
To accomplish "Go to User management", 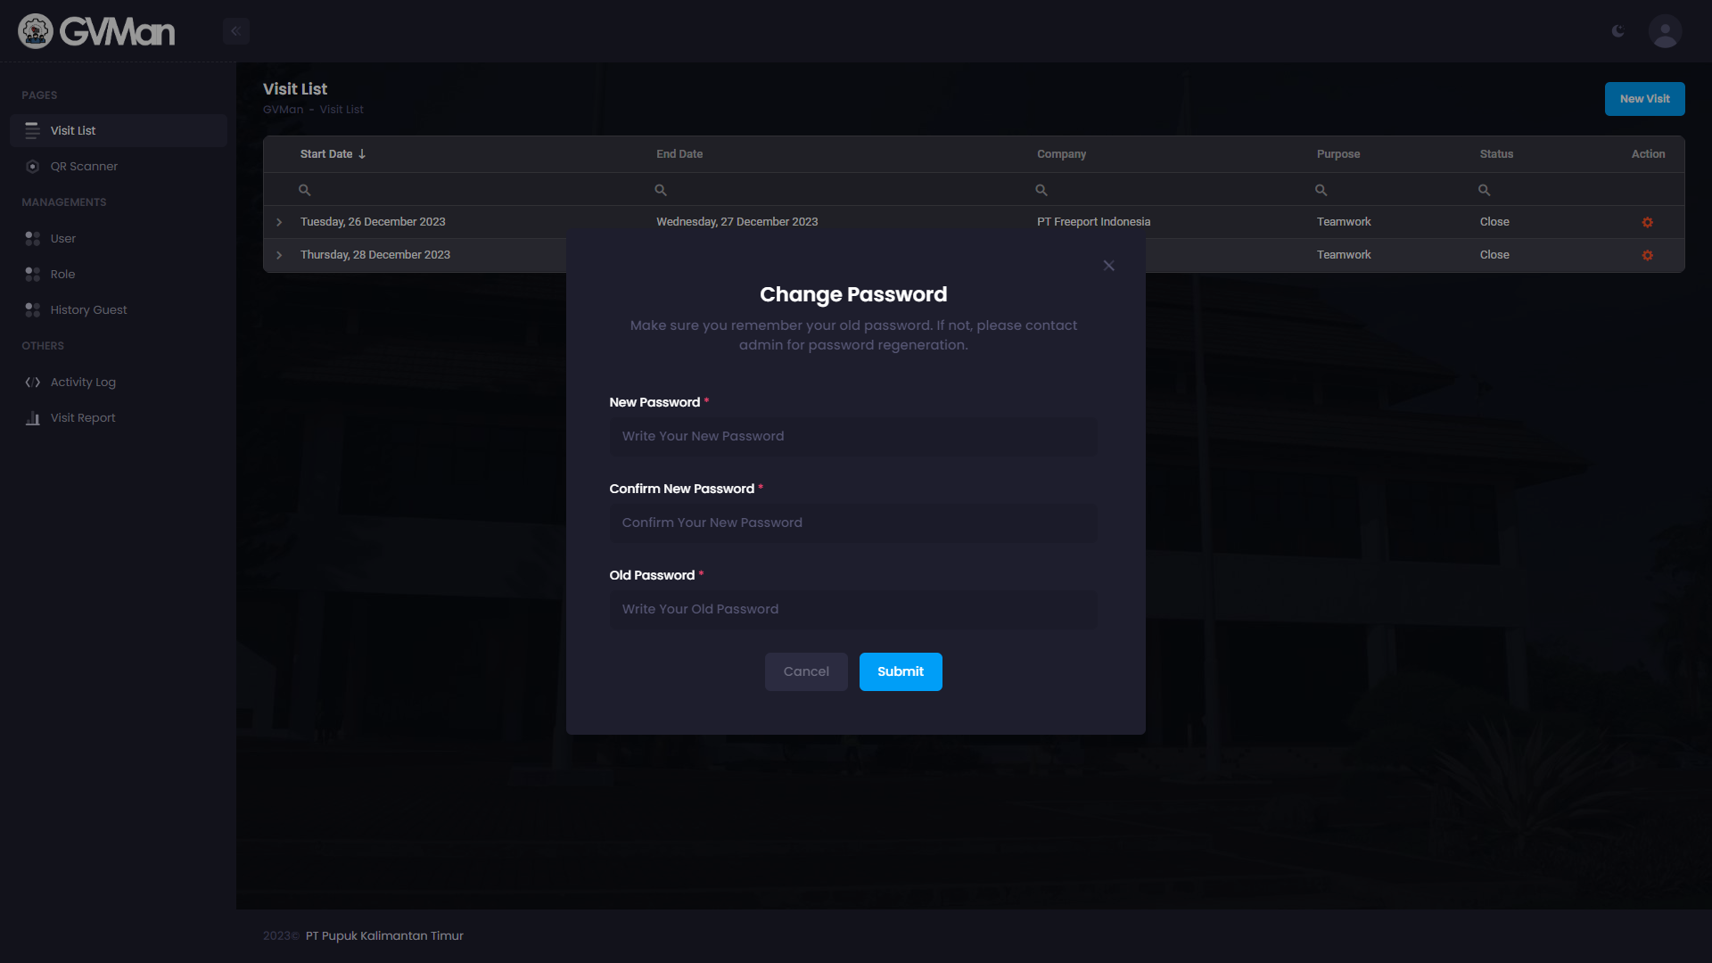I will (118, 238).
